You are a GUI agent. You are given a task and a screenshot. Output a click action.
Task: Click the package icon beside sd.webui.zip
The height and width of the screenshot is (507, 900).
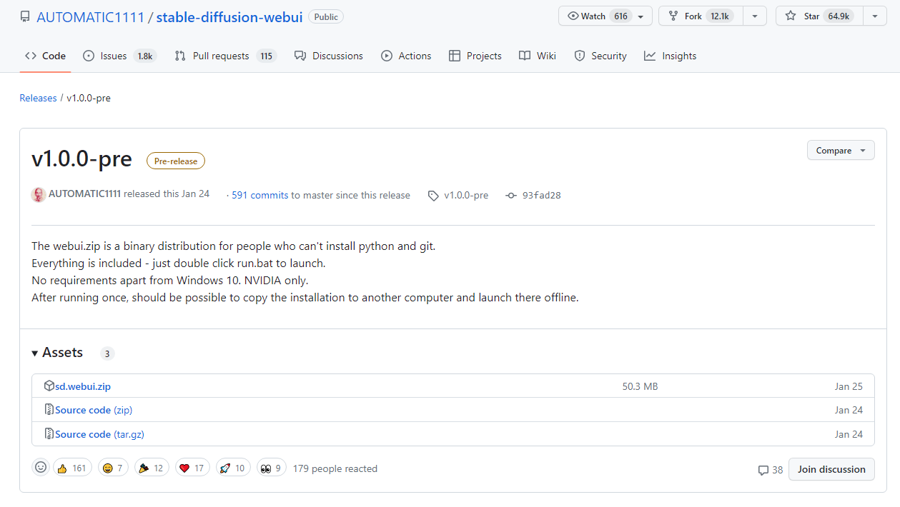point(49,386)
